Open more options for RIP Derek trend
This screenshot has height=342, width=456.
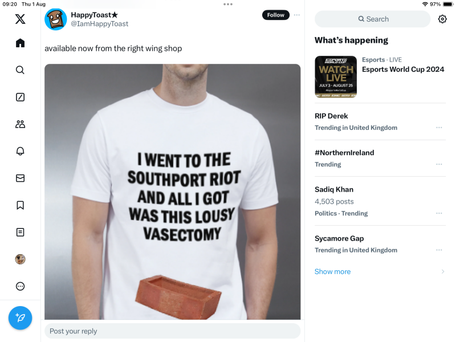pos(439,128)
